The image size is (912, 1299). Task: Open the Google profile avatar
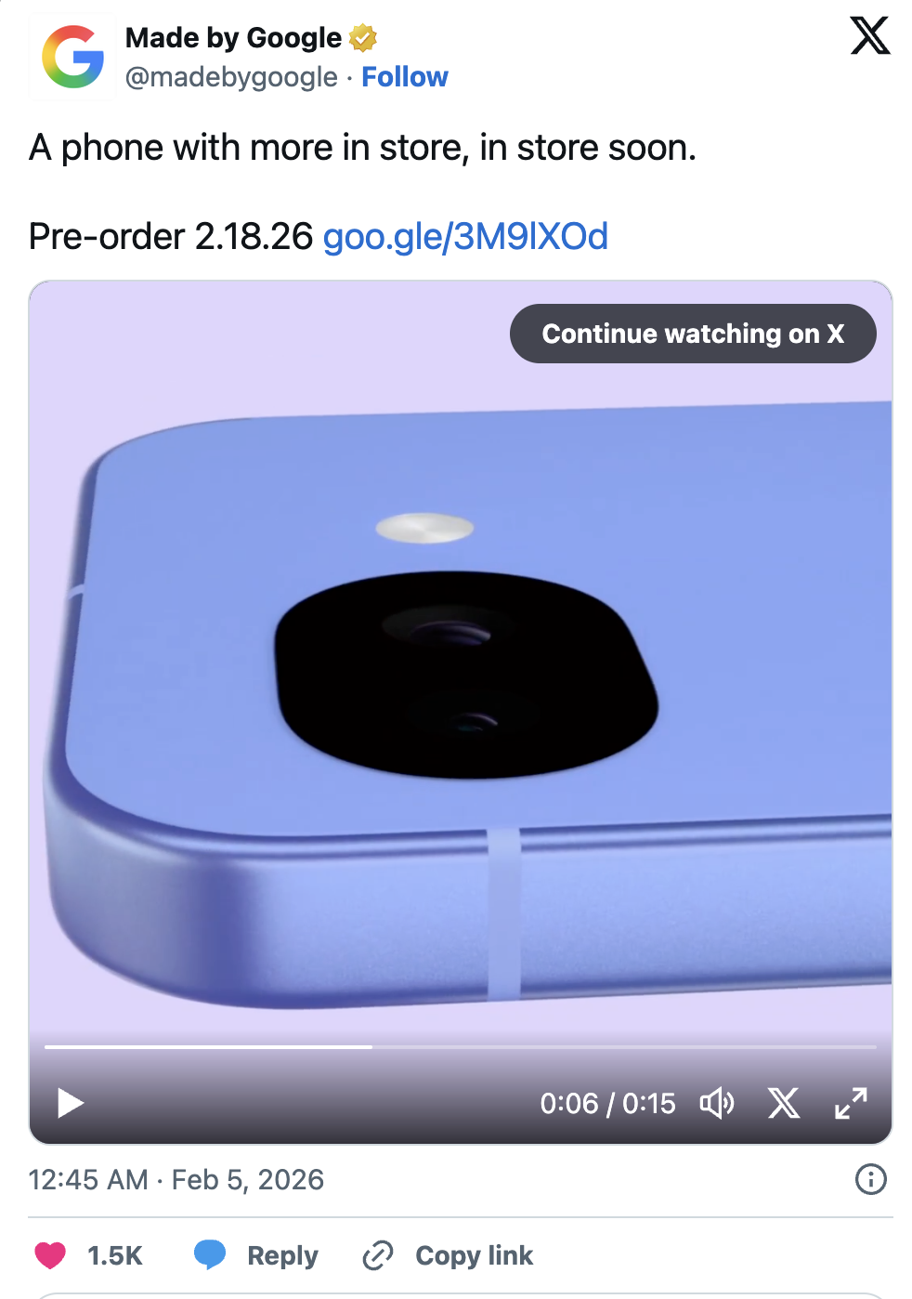tap(72, 57)
